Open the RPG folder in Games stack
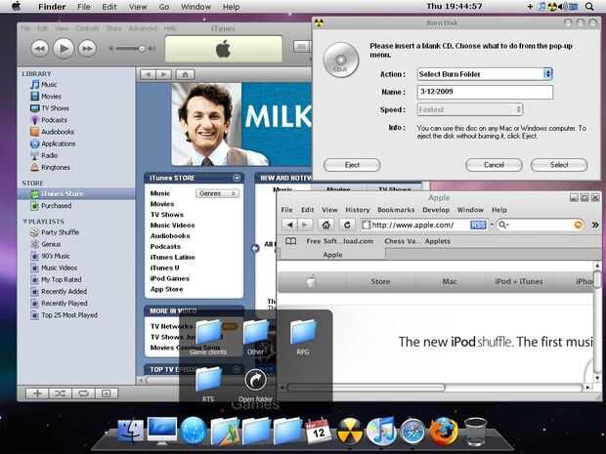 (303, 337)
